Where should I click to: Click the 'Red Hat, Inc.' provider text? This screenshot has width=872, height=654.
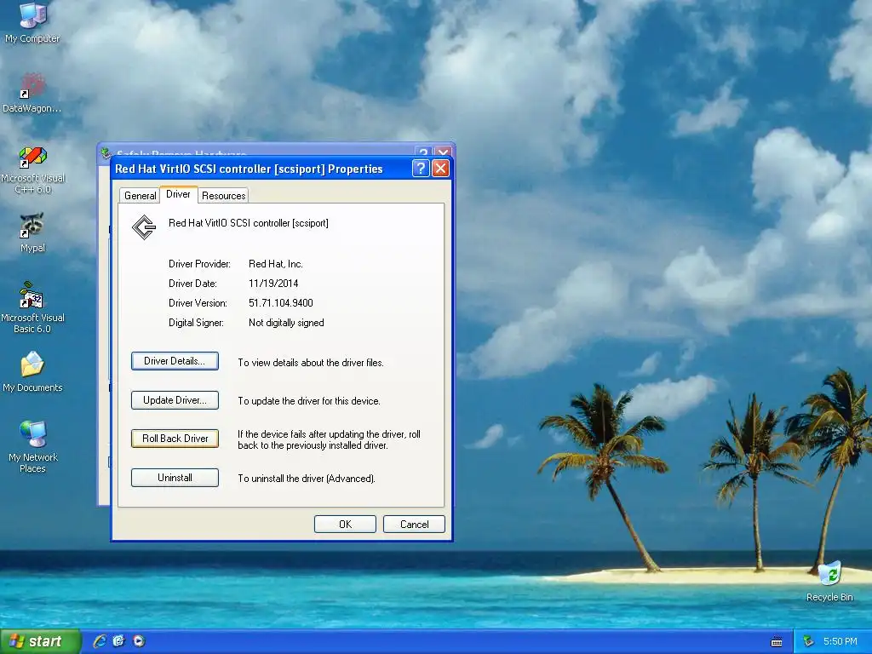tap(276, 264)
